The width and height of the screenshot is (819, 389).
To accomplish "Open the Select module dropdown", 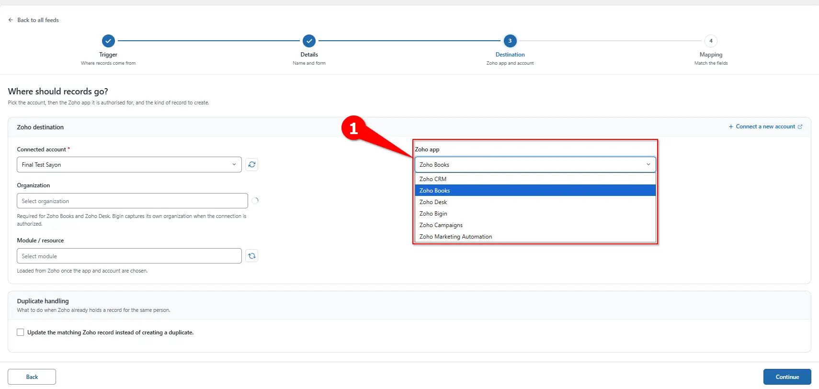I will click(x=129, y=256).
